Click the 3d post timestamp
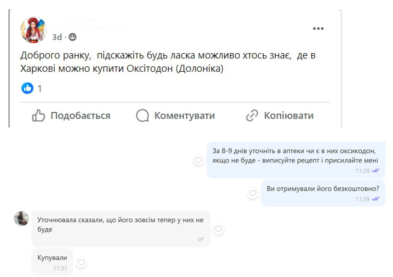The height and width of the screenshot is (277, 393). pos(57,37)
